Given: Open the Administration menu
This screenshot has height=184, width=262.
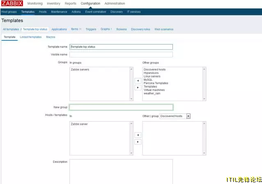Looking at the screenshot, I should [114, 3].
